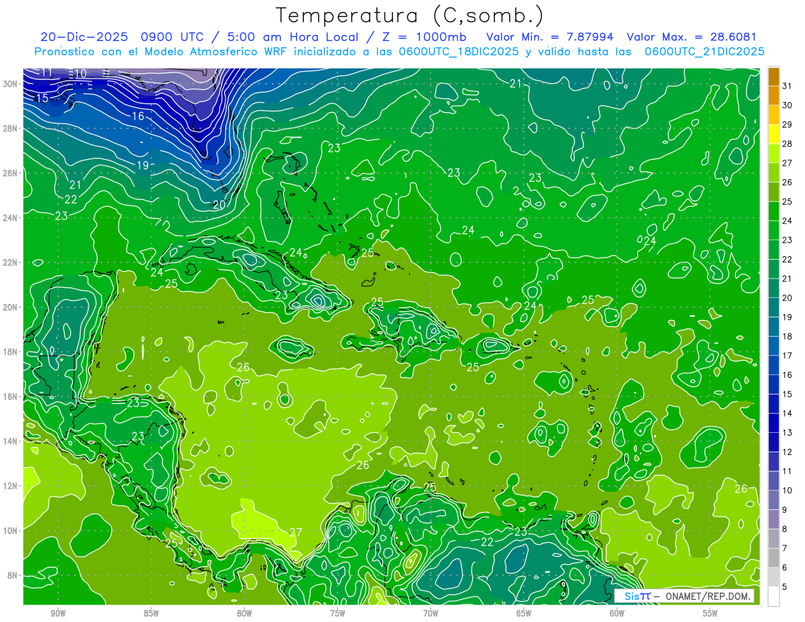Screen dimensions: 805x622
Task: Click the '65W' longitude axis label
Action: [524, 613]
